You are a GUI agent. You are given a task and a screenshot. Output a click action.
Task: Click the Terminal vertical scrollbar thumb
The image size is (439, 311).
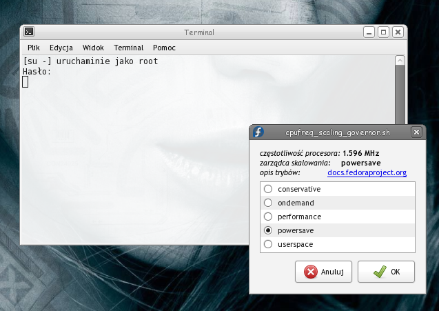click(x=400, y=94)
